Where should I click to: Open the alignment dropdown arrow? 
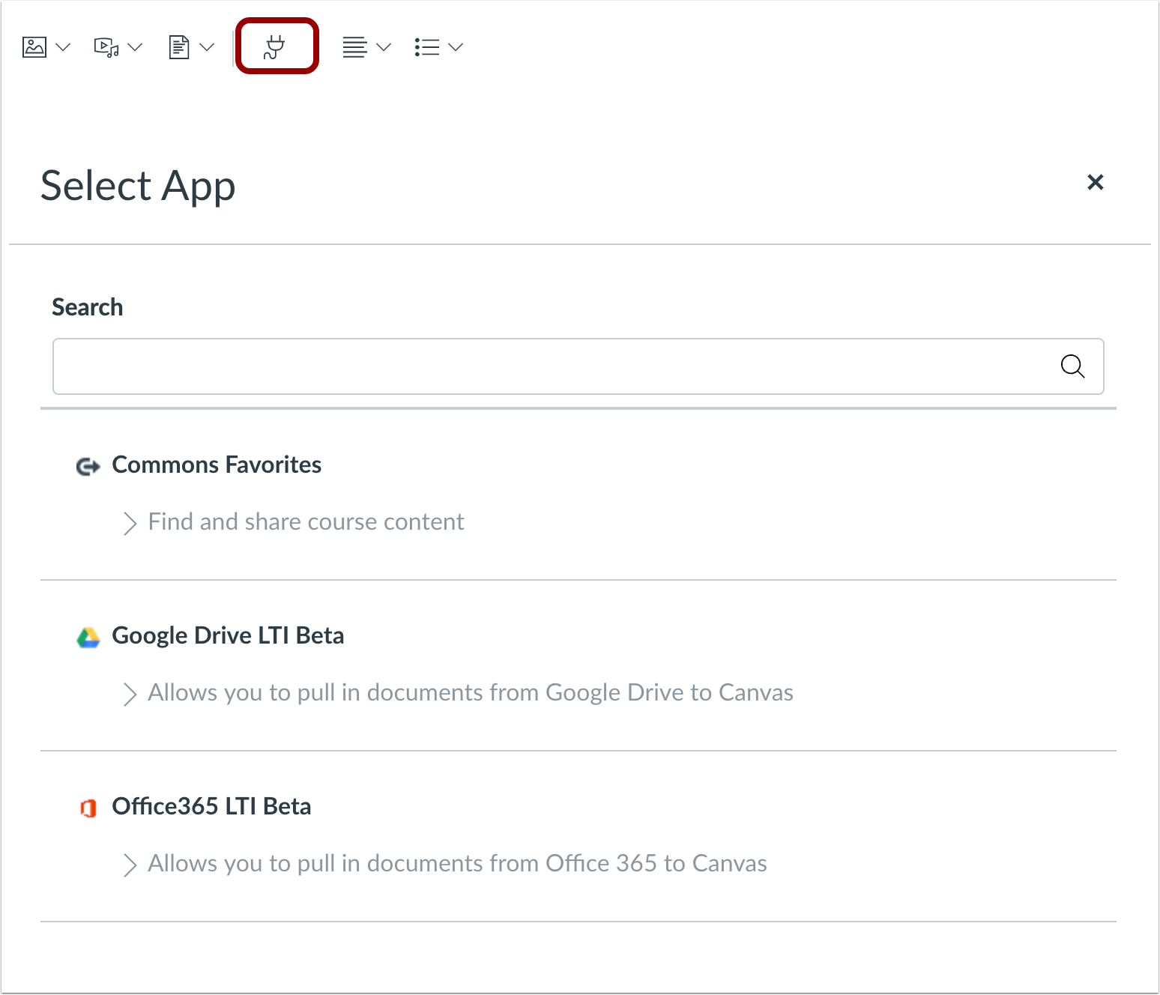pyautogui.click(x=384, y=47)
